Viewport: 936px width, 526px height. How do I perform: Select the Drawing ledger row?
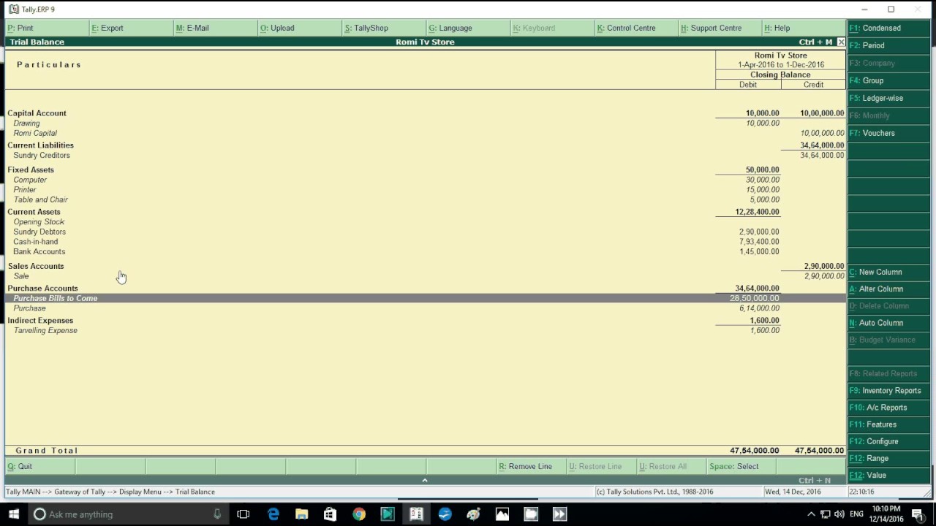tap(426, 123)
